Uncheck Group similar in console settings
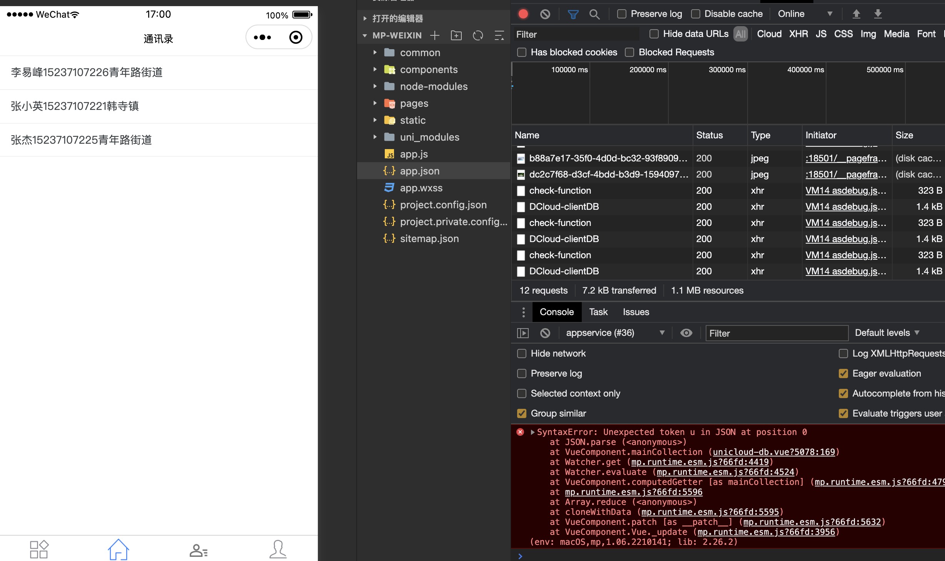This screenshot has width=945, height=561. [522, 413]
